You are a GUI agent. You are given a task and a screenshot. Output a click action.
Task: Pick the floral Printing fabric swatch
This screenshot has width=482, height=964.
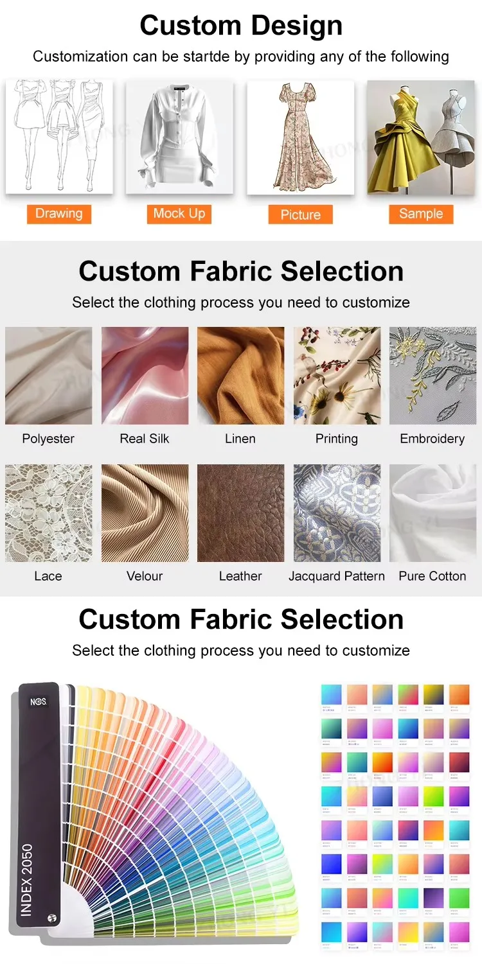click(337, 376)
